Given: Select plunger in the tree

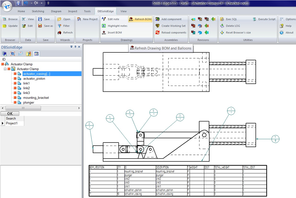Looking at the screenshot, I should 29,102.
